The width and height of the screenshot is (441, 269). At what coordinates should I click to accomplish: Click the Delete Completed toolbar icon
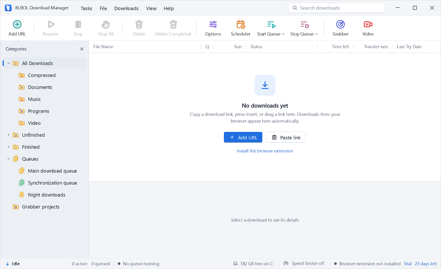pos(173,25)
